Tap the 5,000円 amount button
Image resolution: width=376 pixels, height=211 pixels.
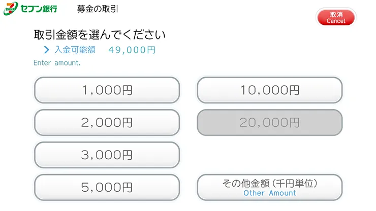(107, 188)
